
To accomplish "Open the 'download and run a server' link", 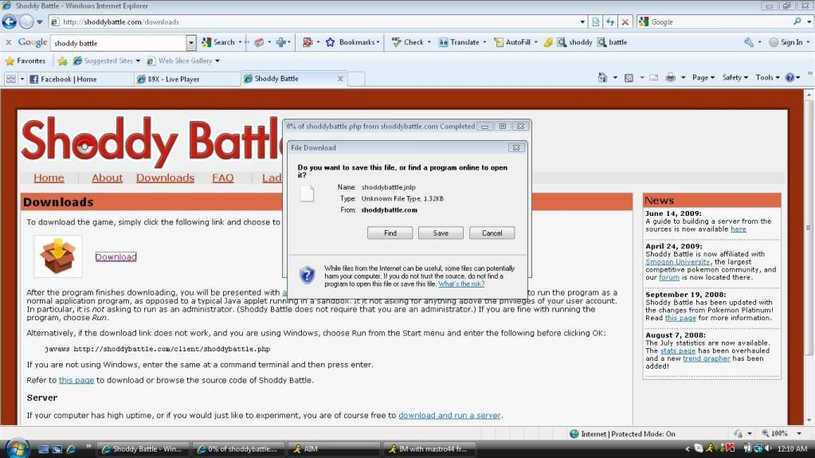I will click(x=449, y=415).
